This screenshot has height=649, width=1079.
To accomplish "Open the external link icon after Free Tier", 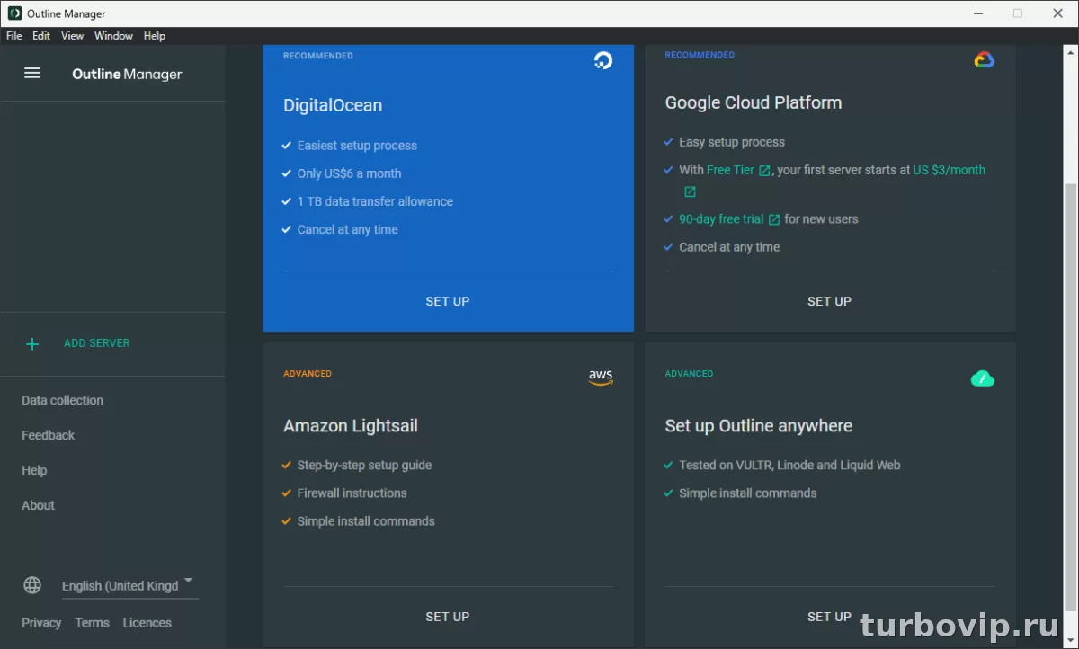I will tap(764, 171).
